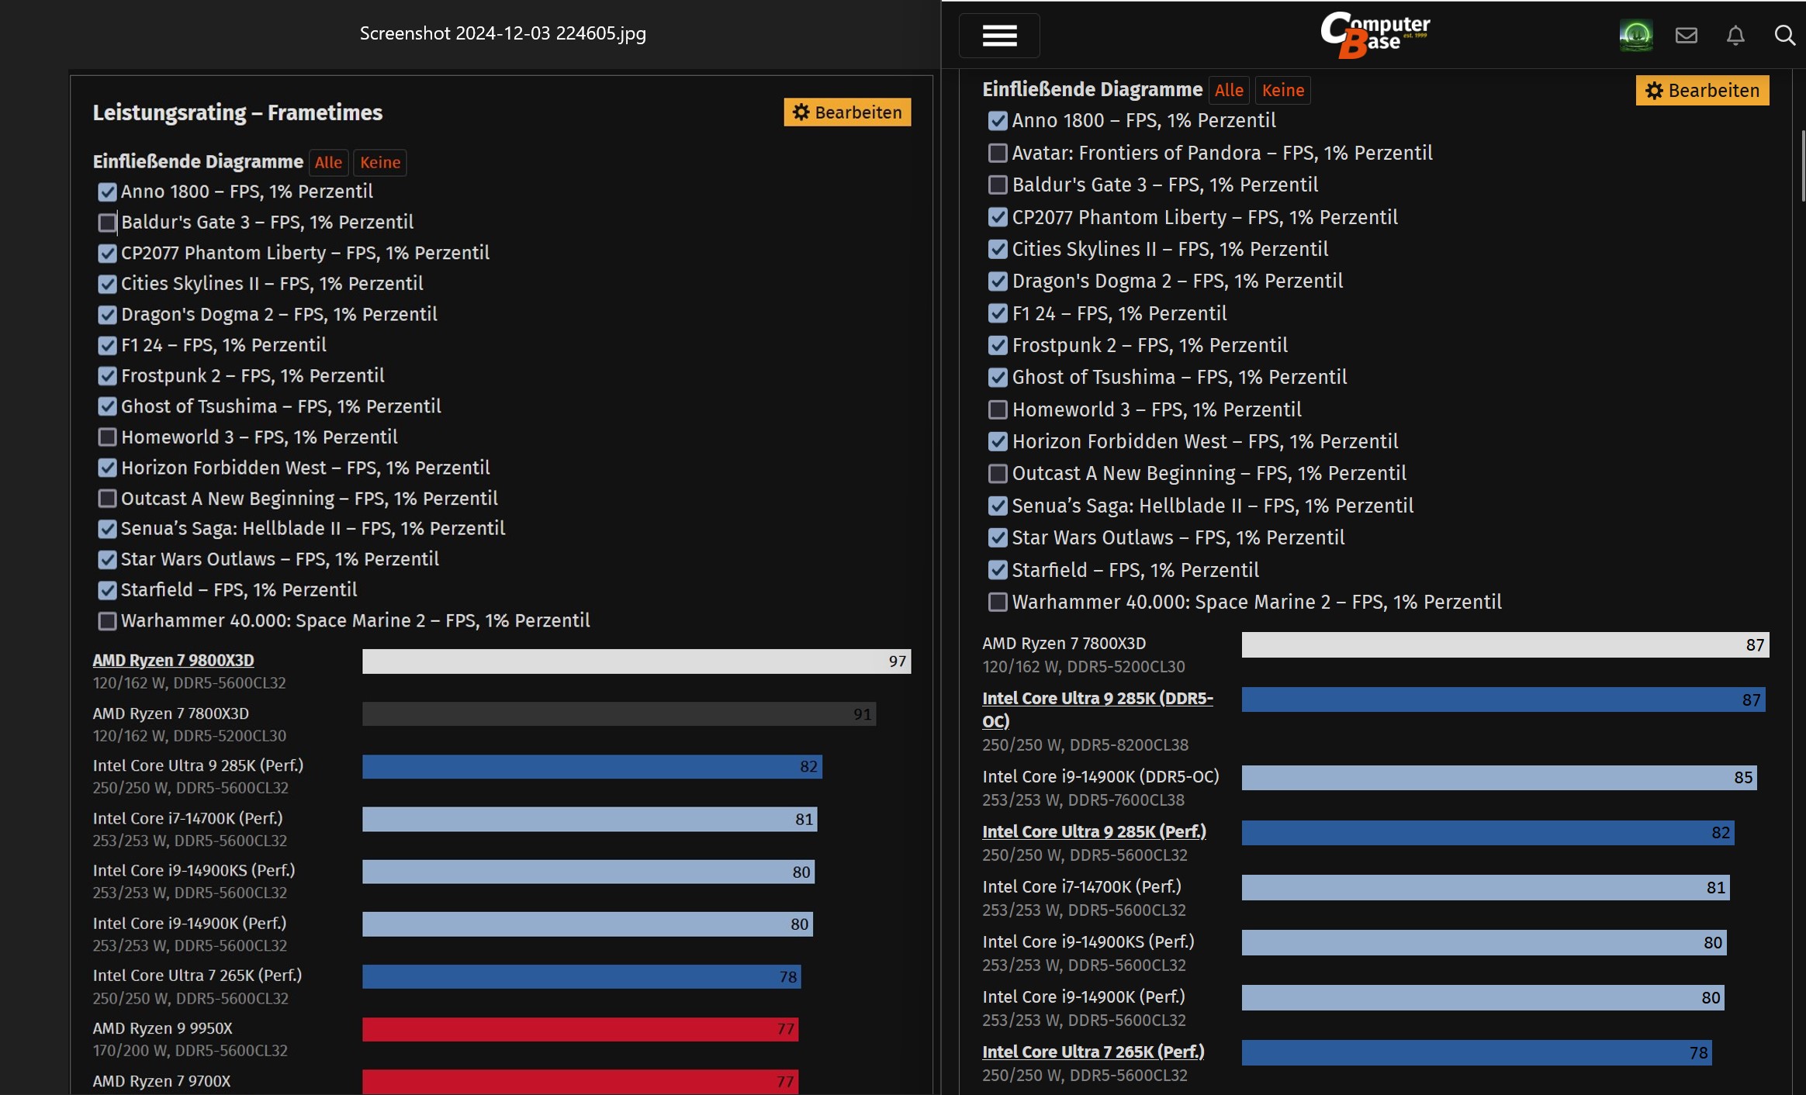Open the hamburger navigation menu
This screenshot has width=1806, height=1095.
999,36
